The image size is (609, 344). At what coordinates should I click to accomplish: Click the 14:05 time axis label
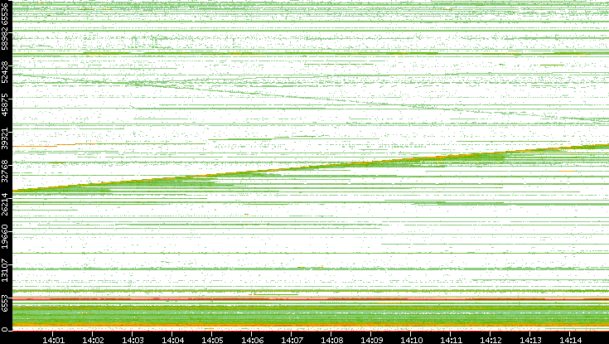click(212, 340)
